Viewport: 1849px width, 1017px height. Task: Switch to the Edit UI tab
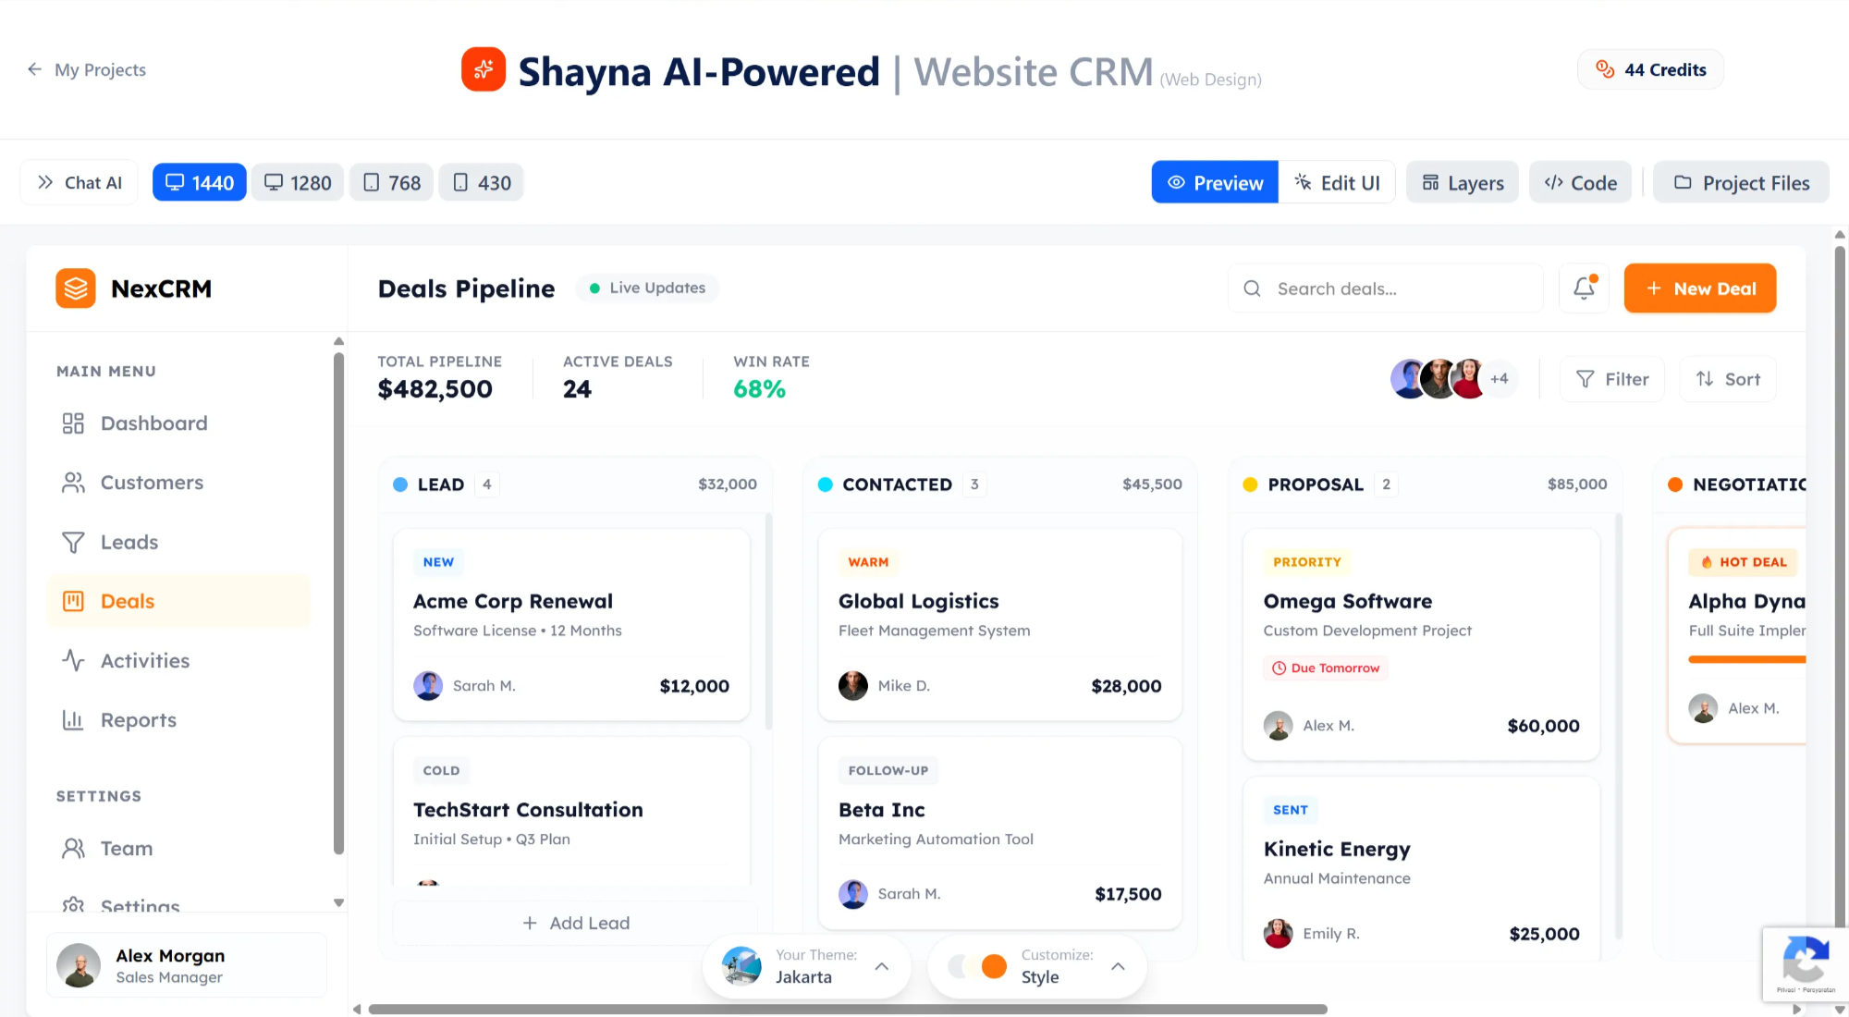1337,183
